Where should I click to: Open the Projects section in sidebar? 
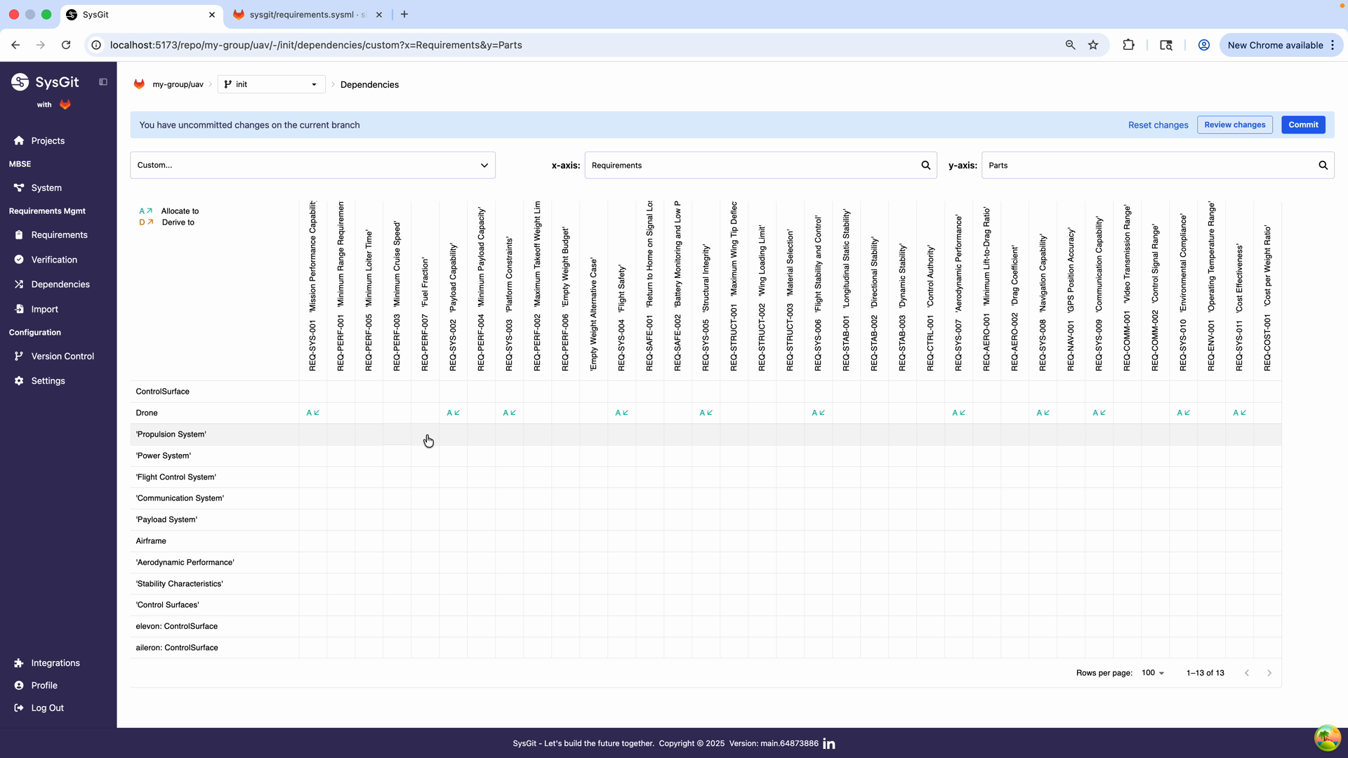tap(48, 140)
